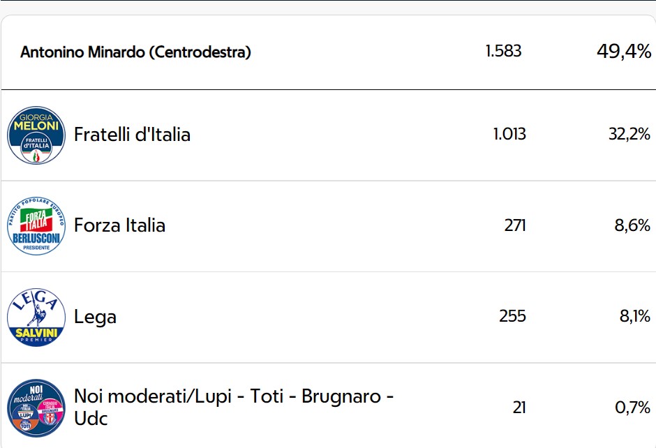Select the Lega results row

tap(329, 317)
